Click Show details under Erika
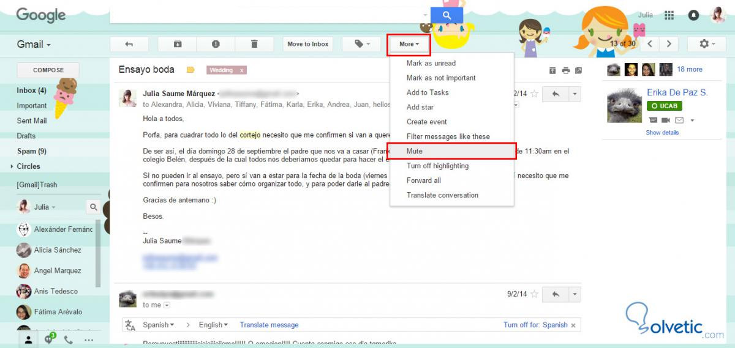The height and width of the screenshot is (348, 735). (662, 133)
